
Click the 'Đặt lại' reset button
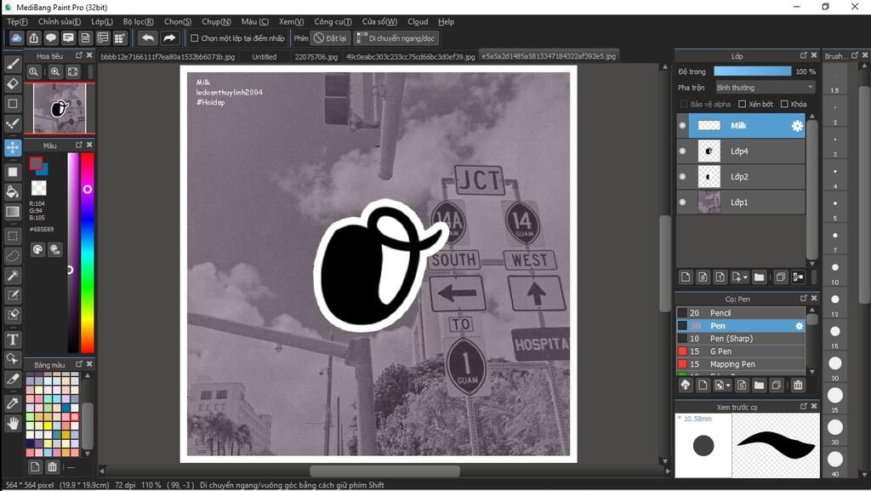(330, 38)
